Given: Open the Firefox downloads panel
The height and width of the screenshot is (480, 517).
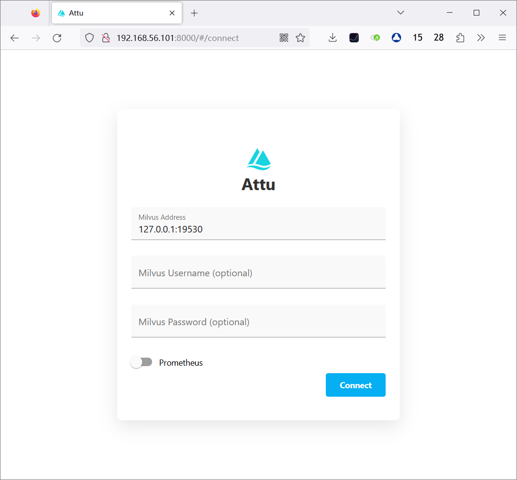Looking at the screenshot, I should pos(332,38).
